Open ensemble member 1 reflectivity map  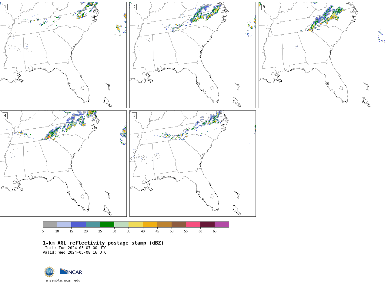click(x=63, y=55)
